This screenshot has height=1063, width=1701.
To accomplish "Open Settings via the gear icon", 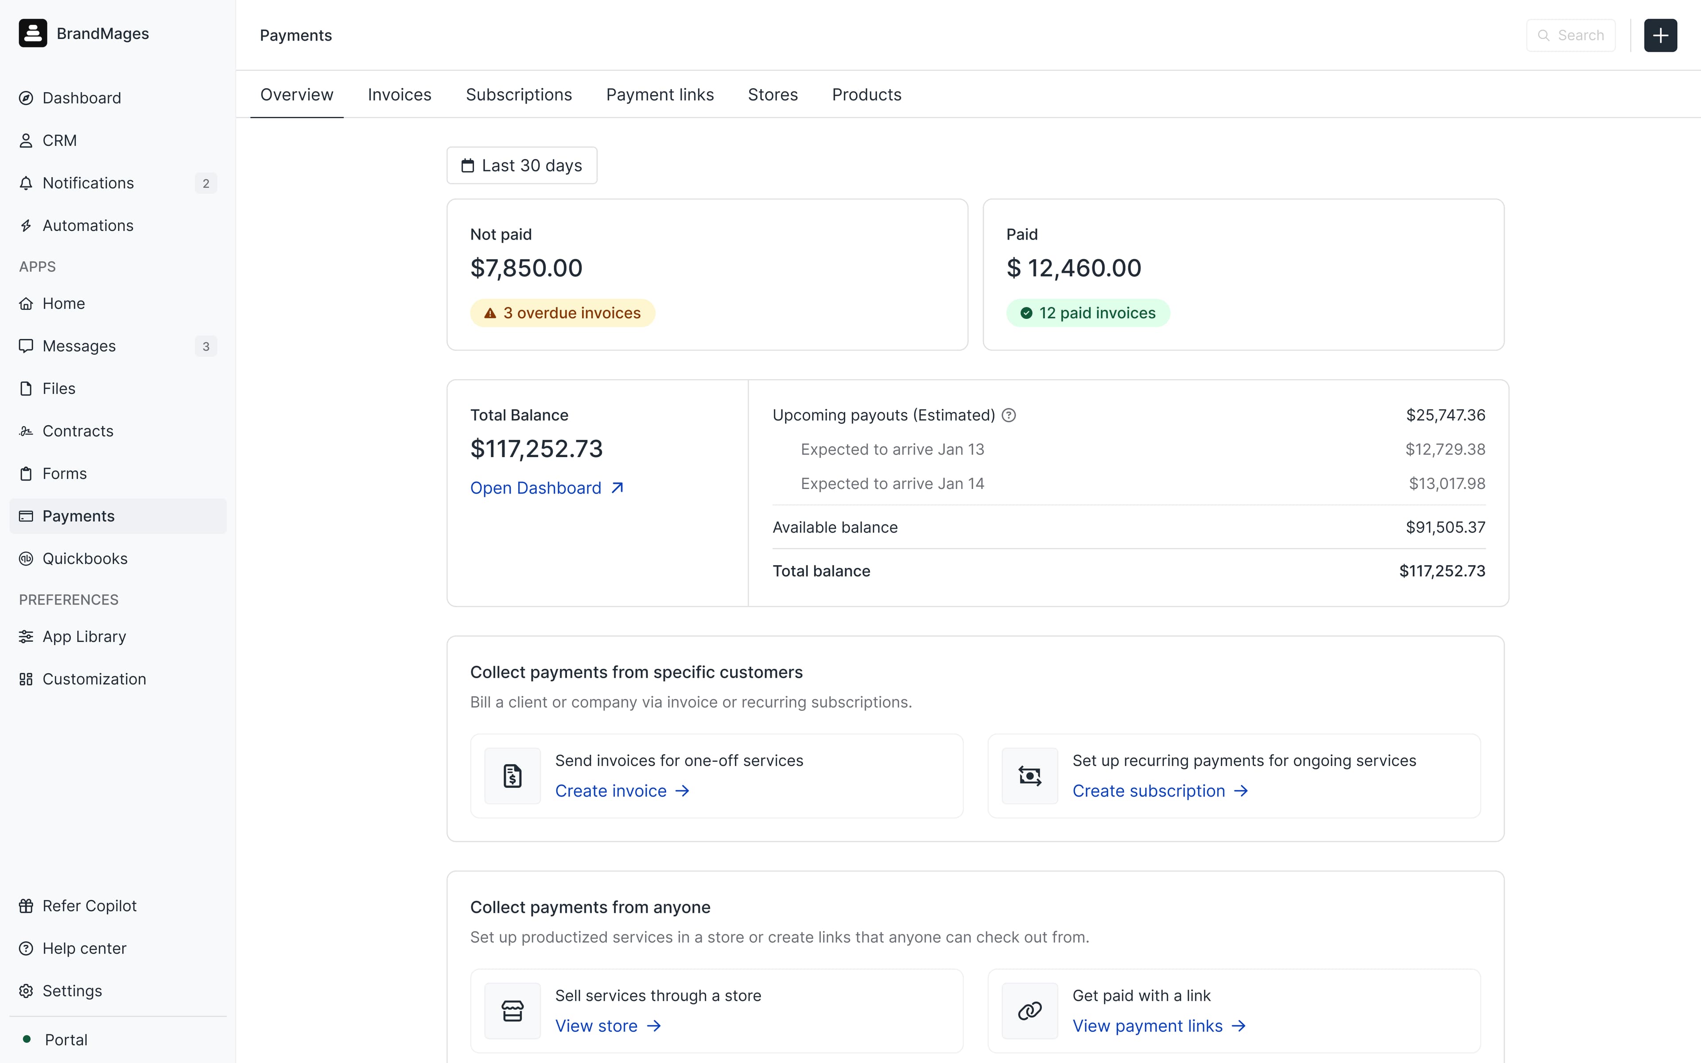I will pyautogui.click(x=27, y=991).
